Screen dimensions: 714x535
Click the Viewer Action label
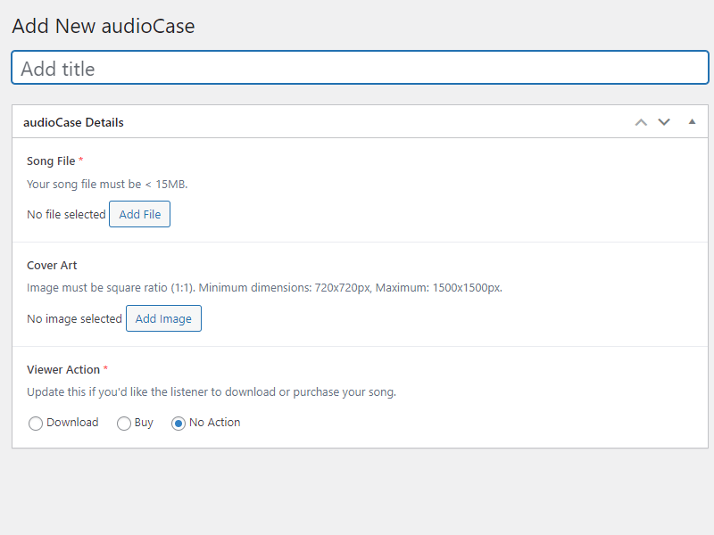(x=63, y=369)
